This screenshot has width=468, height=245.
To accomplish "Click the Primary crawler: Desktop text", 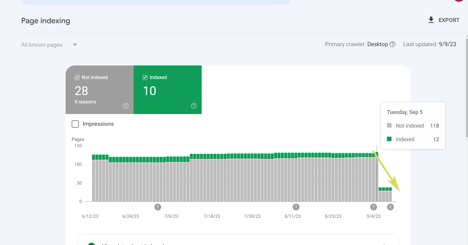I will click(356, 44).
